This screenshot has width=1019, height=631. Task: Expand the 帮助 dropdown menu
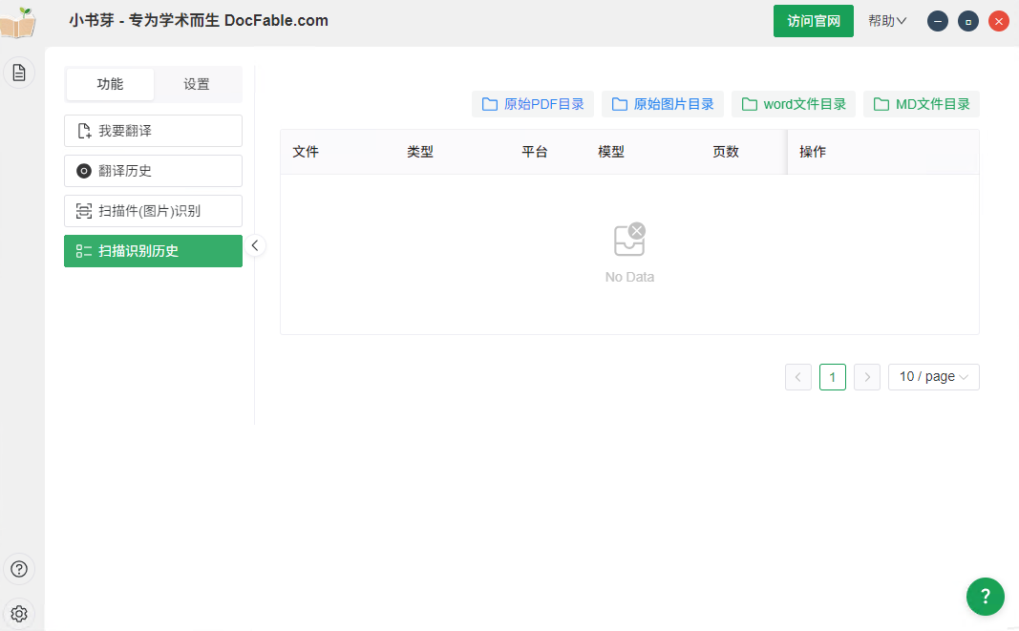[887, 21]
